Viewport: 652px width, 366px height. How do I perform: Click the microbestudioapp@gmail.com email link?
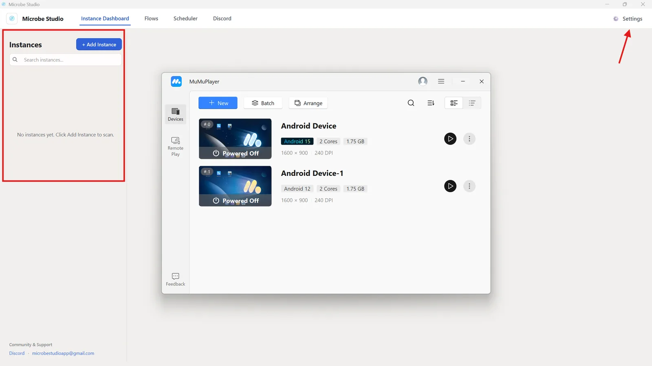(63, 353)
